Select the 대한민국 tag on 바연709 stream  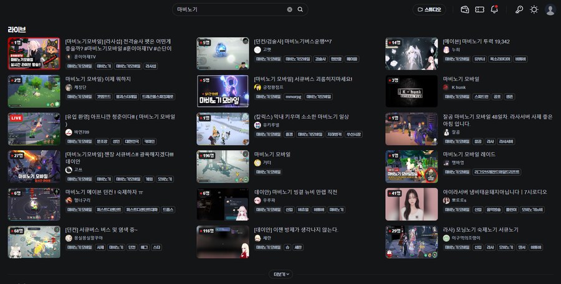coord(132,141)
